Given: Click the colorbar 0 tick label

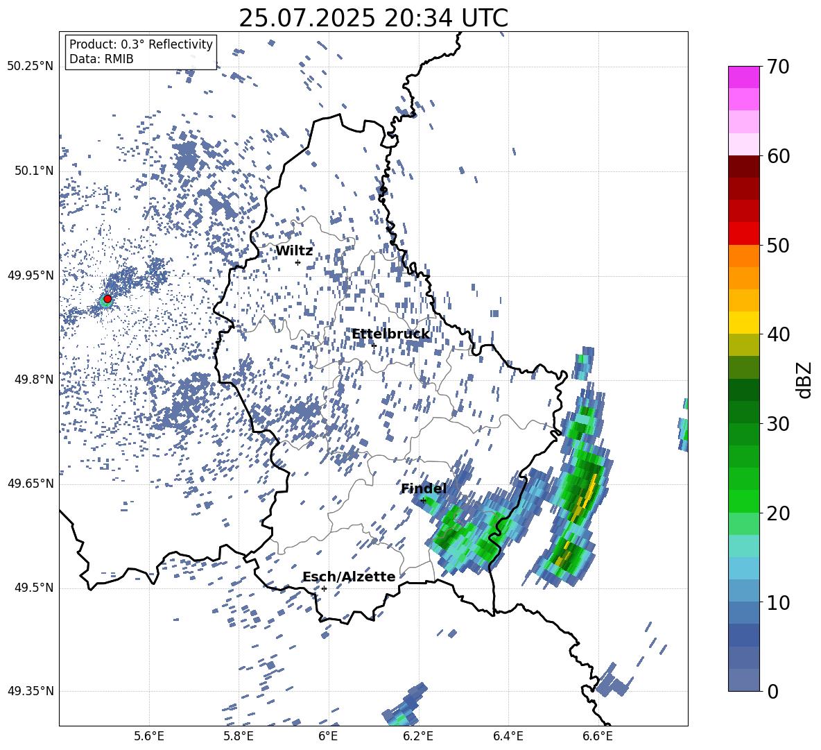Looking at the screenshot, I should click(772, 691).
